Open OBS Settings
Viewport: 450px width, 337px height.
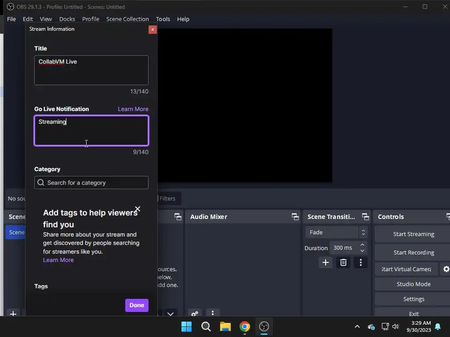click(x=413, y=299)
